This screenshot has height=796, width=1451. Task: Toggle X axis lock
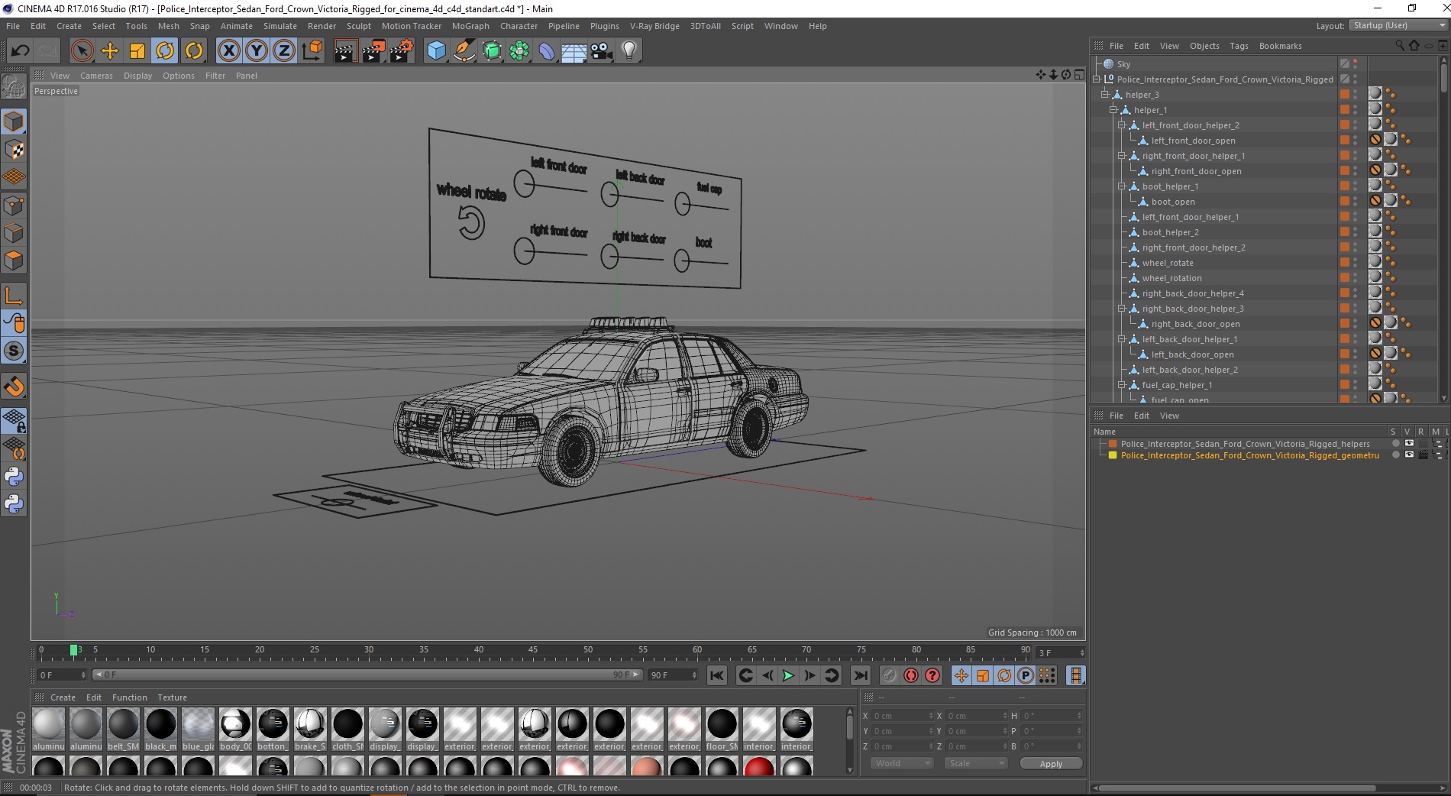(228, 50)
